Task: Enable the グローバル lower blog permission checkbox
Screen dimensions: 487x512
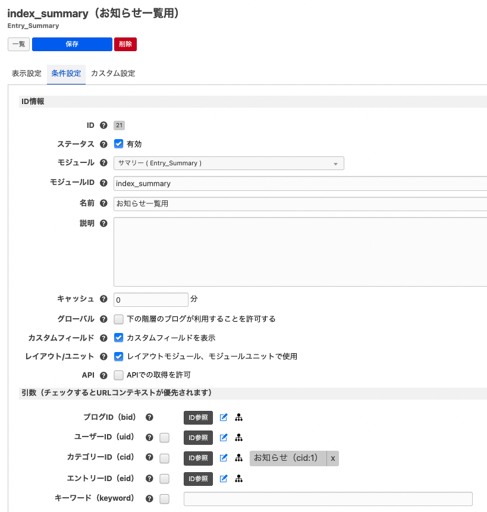Action: (118, 319)
